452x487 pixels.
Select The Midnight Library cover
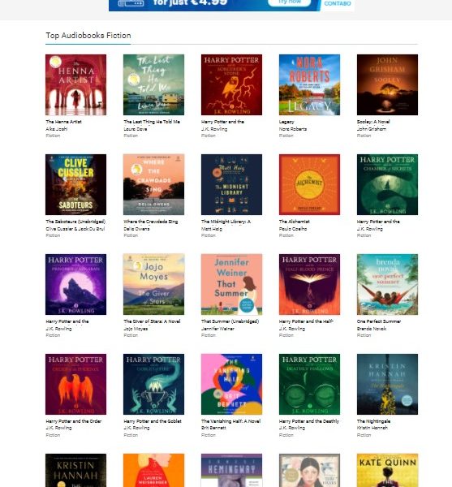231,184
